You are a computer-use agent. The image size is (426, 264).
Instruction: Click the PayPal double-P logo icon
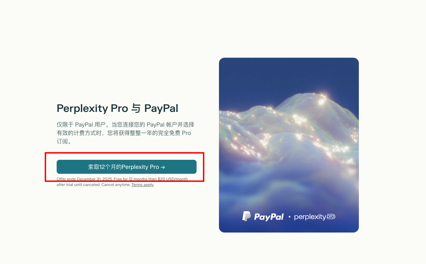[x=247, y=216]
